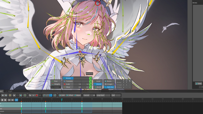This screenshot has width=203, height=114.
Task: Switch axes to World
Action: [98, 87]
